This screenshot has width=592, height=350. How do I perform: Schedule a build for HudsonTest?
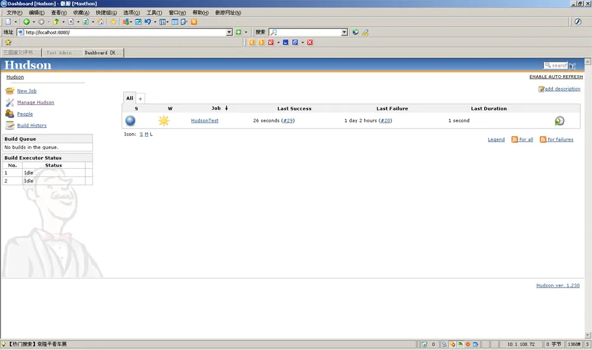tap(559, 121)
